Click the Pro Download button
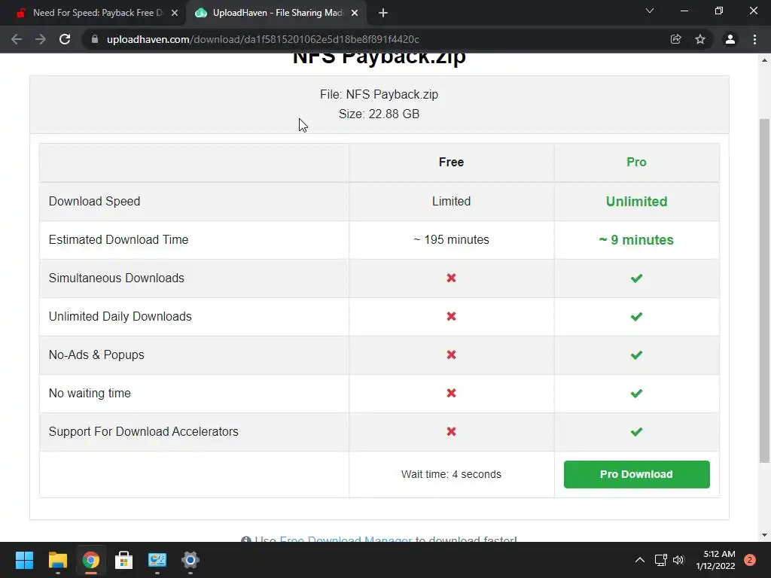Screen dimensions: 771x578 point(636,474)
